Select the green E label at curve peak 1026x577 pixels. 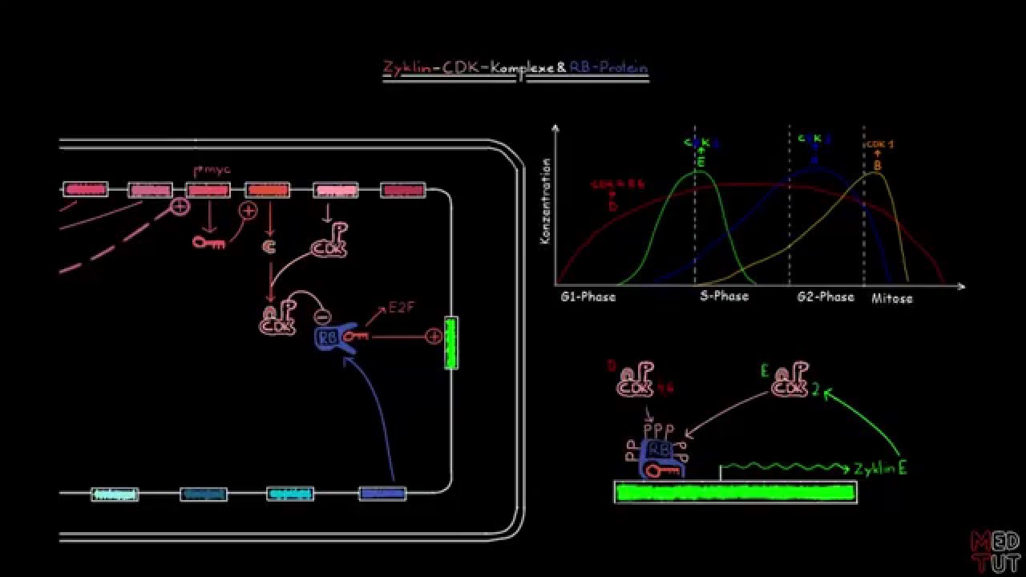pos(701,163)
